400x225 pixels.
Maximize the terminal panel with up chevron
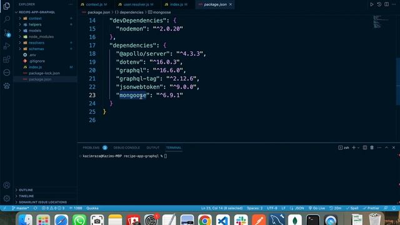[386, 147]
